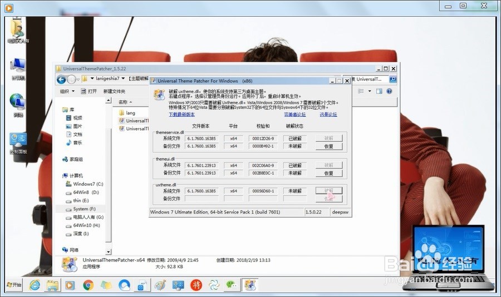Click uxtheme.dll checksum field 00056D60-1
Image resolution: width=501 pixels, height=297 pixels.
click(263, 191)
